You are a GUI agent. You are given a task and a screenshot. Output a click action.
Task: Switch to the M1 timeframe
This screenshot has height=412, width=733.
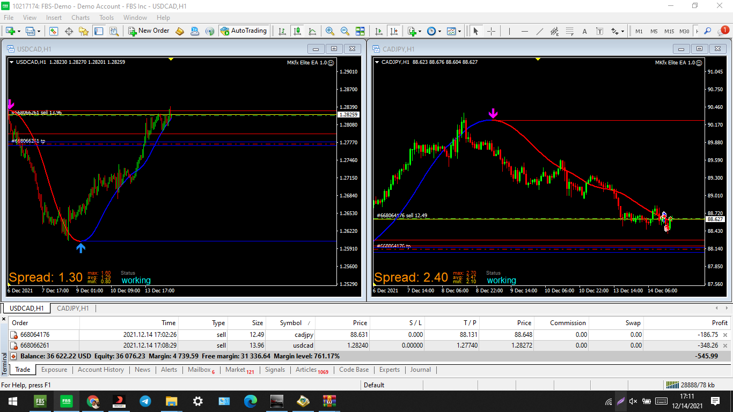point(639,31)
